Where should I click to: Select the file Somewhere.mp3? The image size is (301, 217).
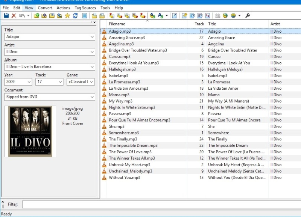click(124, 133)
